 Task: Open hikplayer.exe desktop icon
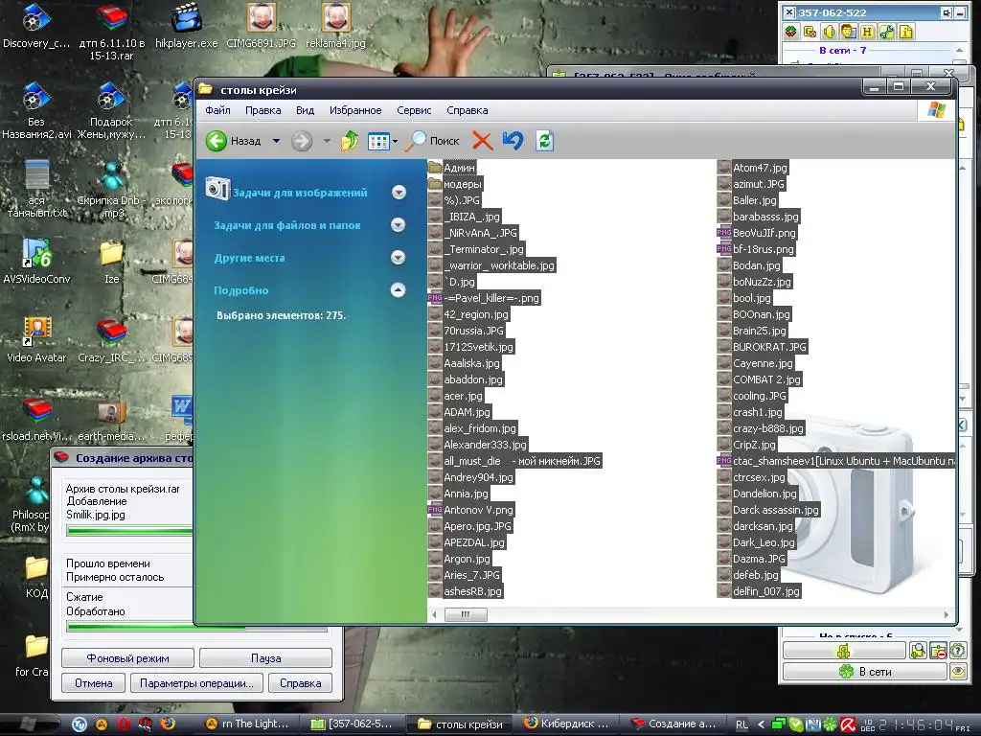186,19
